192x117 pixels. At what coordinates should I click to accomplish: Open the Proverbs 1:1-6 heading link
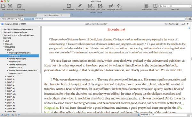tap(116, 30)
